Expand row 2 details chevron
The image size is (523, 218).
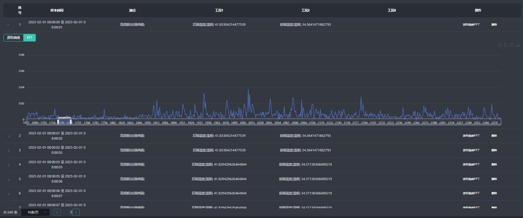9,136
